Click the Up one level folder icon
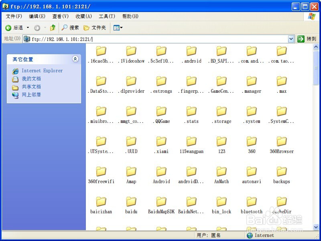Screen dimensions: 321x241 pos(53,27)
